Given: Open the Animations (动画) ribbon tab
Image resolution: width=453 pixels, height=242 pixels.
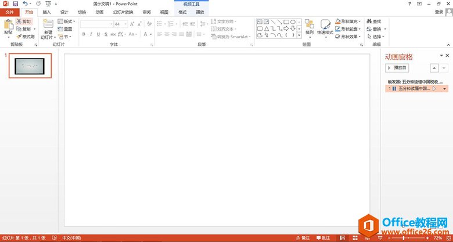Looking at the screenshot, I should coord(99,12).
